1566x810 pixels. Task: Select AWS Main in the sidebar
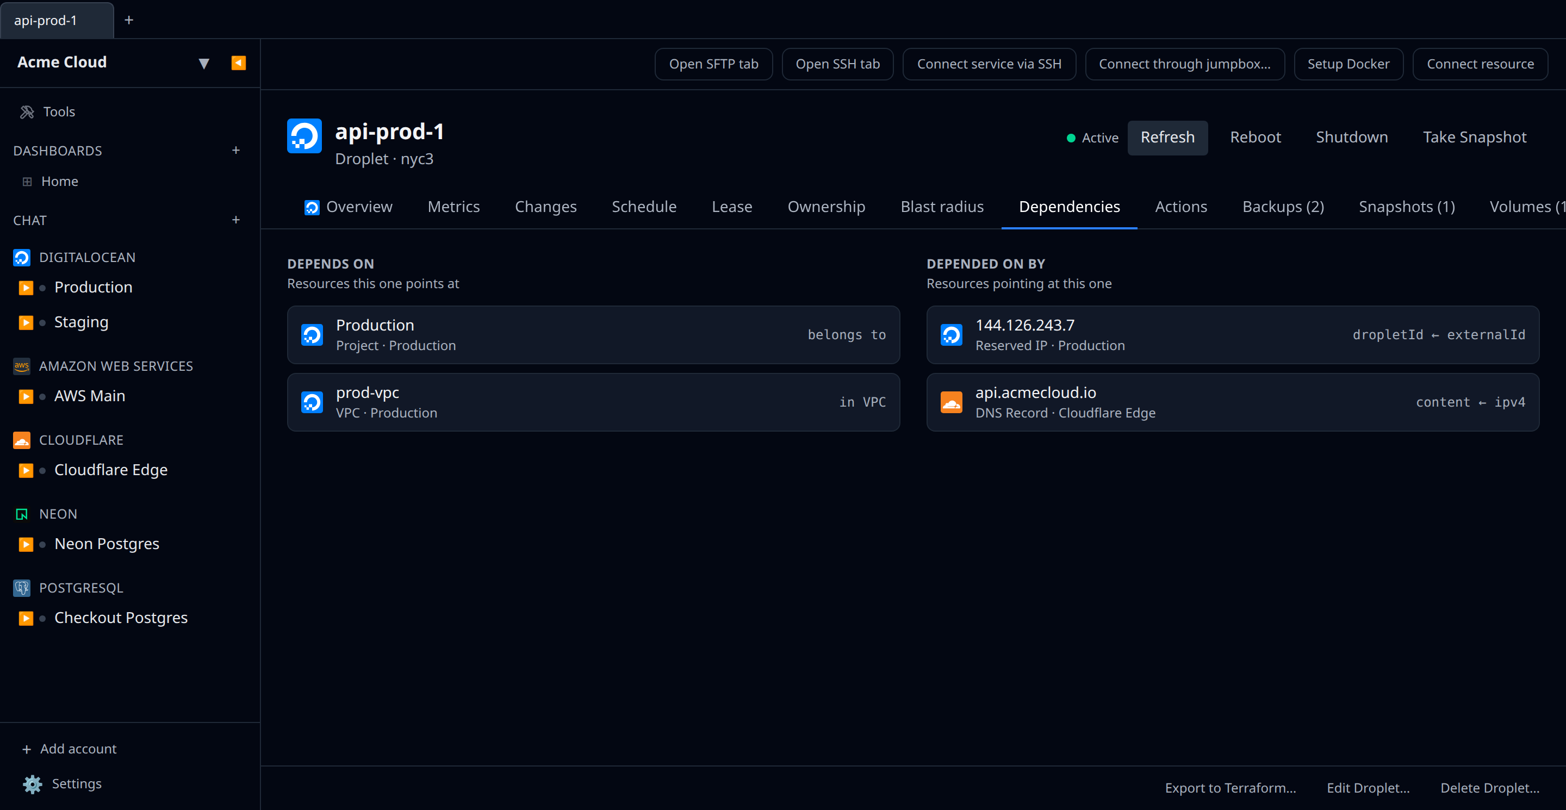tap(90, 396)
